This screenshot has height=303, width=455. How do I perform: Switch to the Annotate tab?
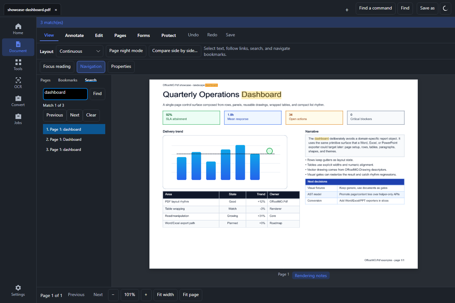tap(74, 35)
